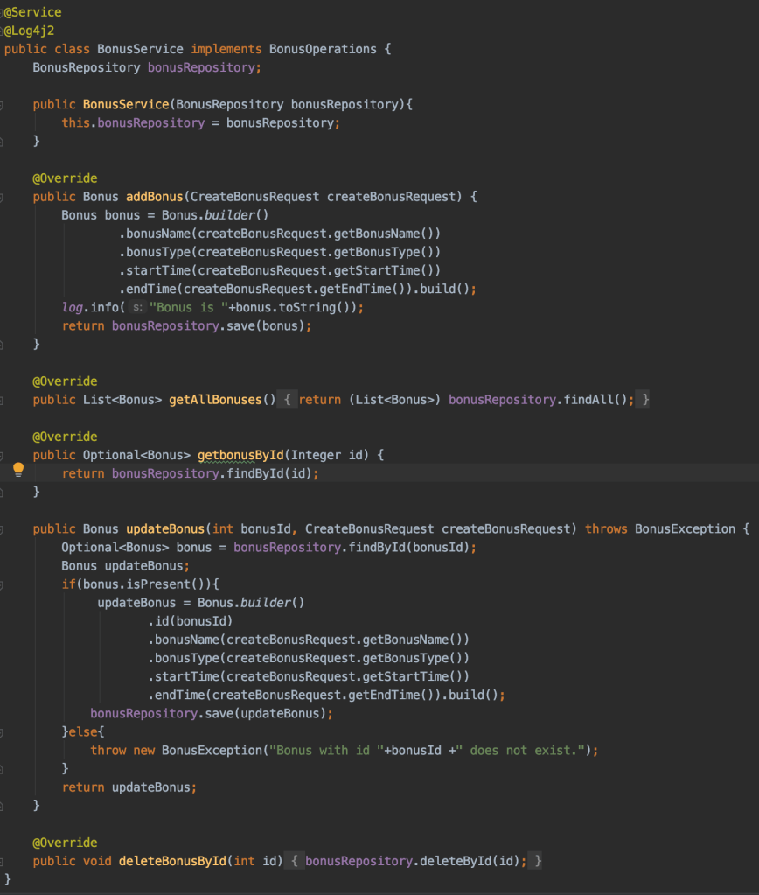The width and height of the screenshot is (759, 895).
Task: Click the @Log4j2 annotation
Action: point(29,31)
